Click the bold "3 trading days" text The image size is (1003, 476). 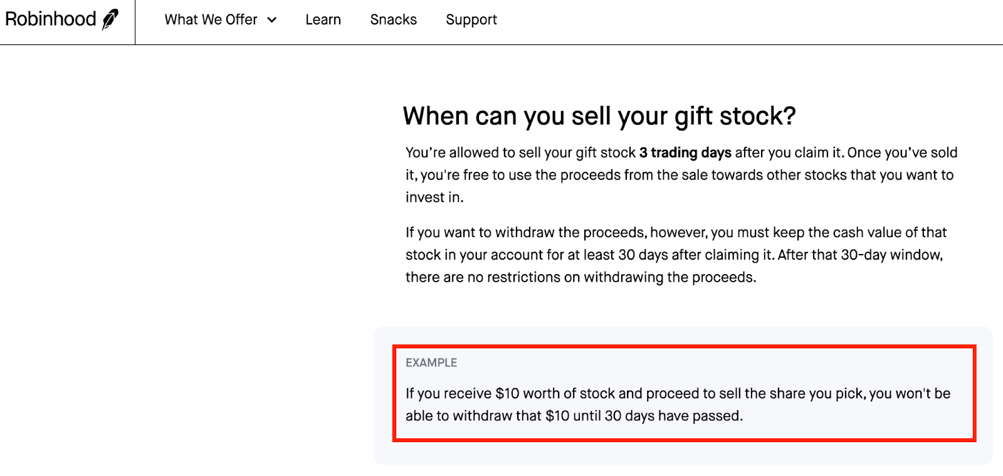[x=685, y=153]
